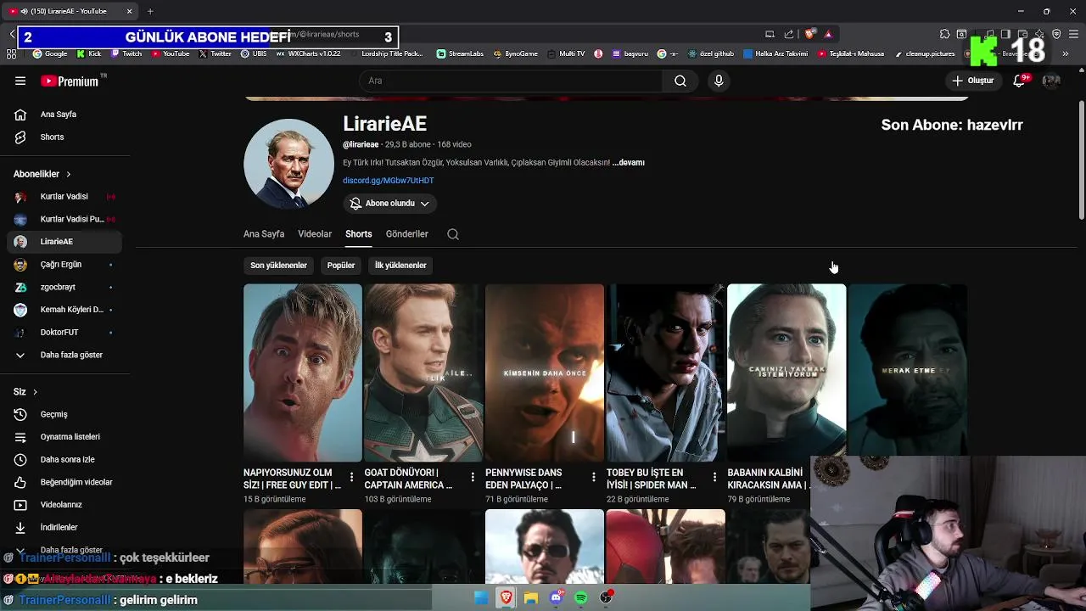Open a new browser tab
Viewport: 1086px width, 611px height.
point(150,11)
